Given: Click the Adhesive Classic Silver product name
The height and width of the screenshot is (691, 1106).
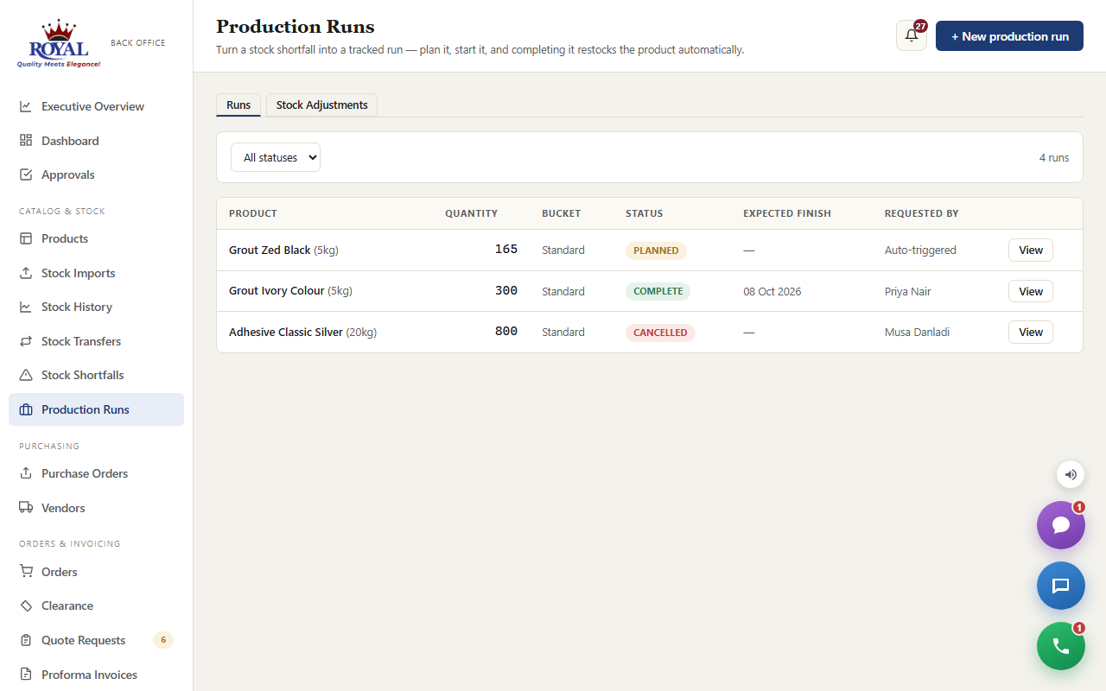Looking at the screenshot, I should click(x=286, y=333).
